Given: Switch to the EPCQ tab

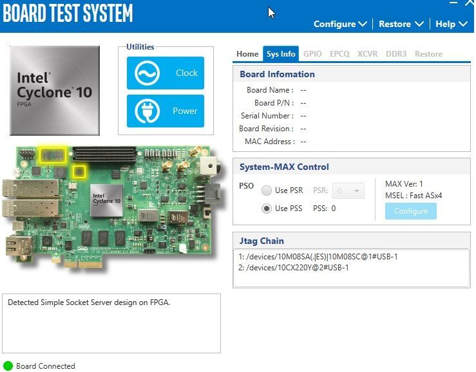Looking at the screenshot, I should [339, 54].
